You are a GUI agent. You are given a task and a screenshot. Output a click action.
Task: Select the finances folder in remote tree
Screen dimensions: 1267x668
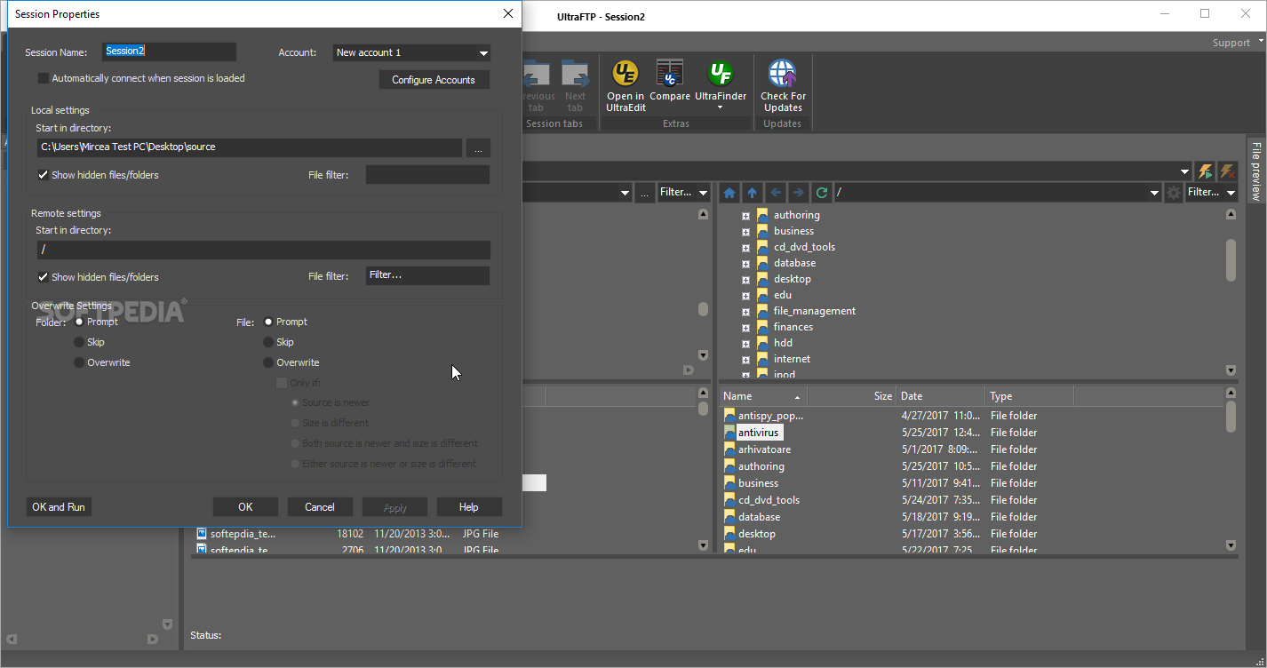pyautogui.click(x=793, y=327)
